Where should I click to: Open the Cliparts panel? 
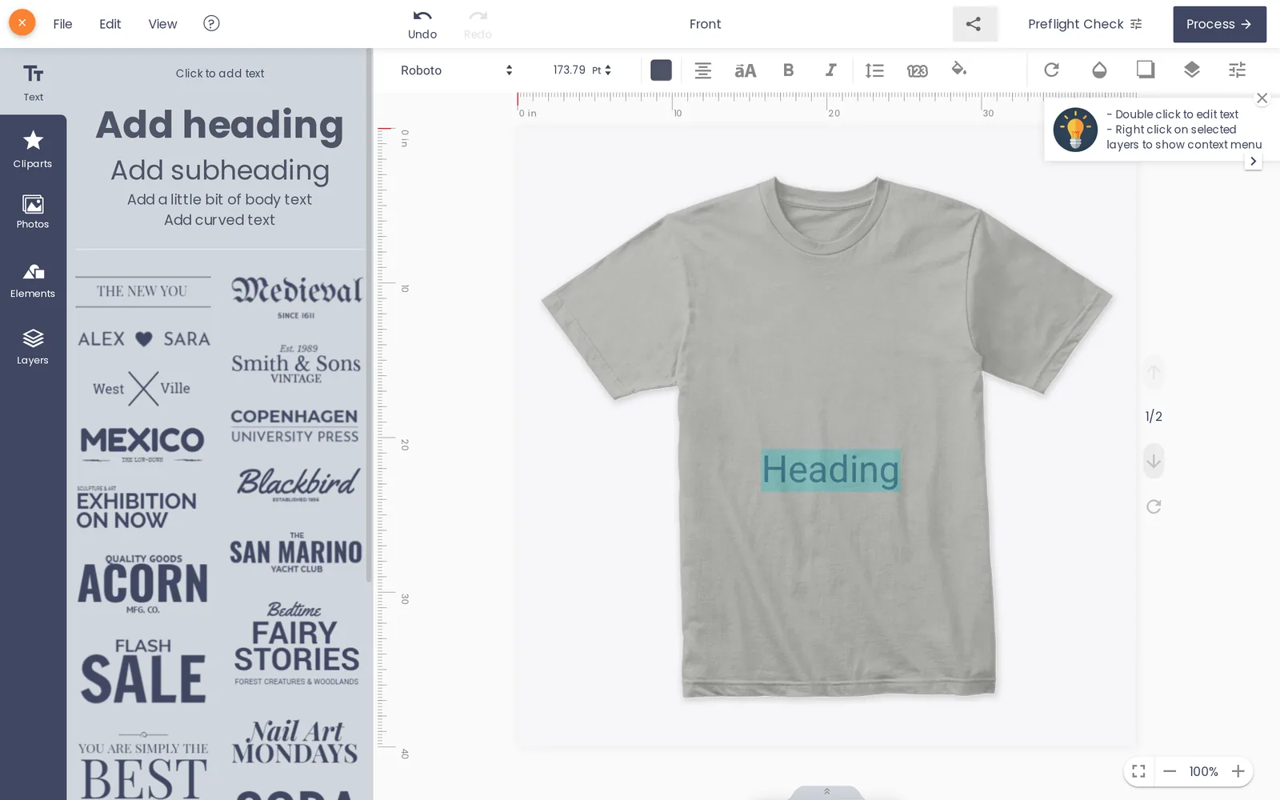coord(33,150)
